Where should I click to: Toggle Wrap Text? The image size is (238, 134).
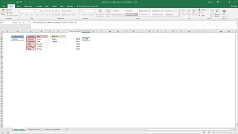click(67, 11)
